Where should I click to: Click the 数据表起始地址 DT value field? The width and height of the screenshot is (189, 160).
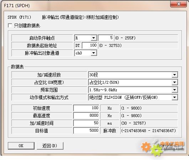pos(90,45)
